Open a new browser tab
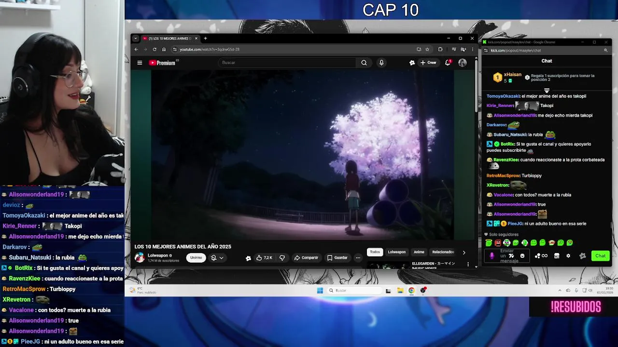 205,39
